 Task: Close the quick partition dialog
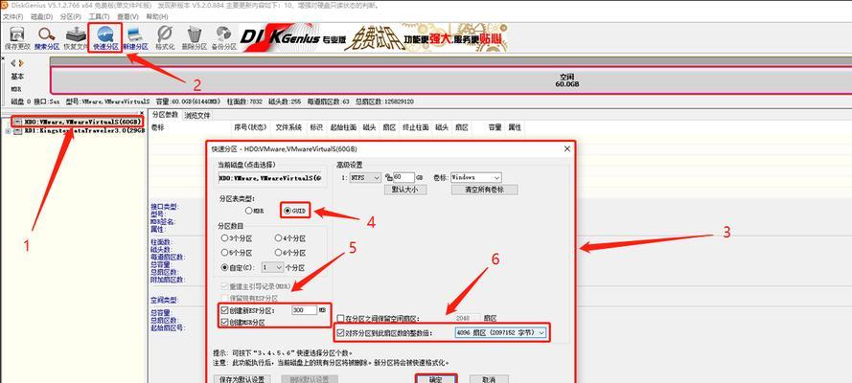tap(567, 148)
